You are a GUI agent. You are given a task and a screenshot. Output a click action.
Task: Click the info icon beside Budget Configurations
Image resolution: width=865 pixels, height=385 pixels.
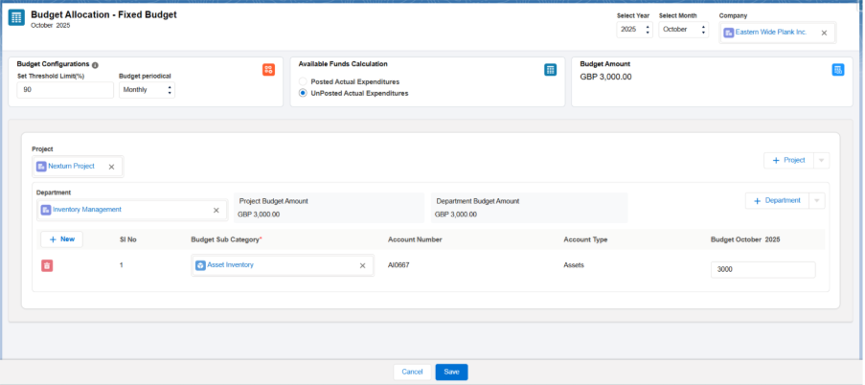coord(95,65)
